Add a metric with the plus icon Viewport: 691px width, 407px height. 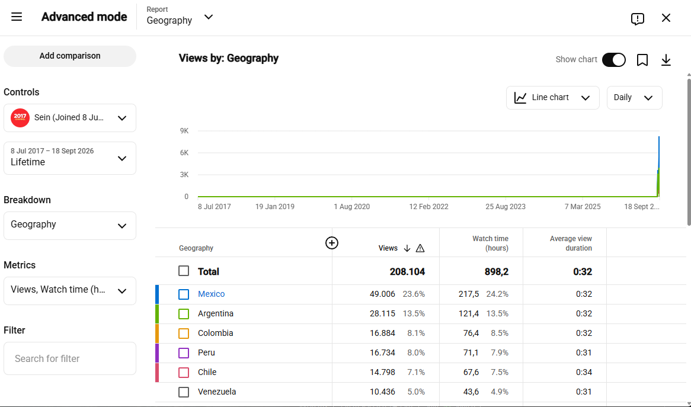pyautogui.click(x=332, y=243)
